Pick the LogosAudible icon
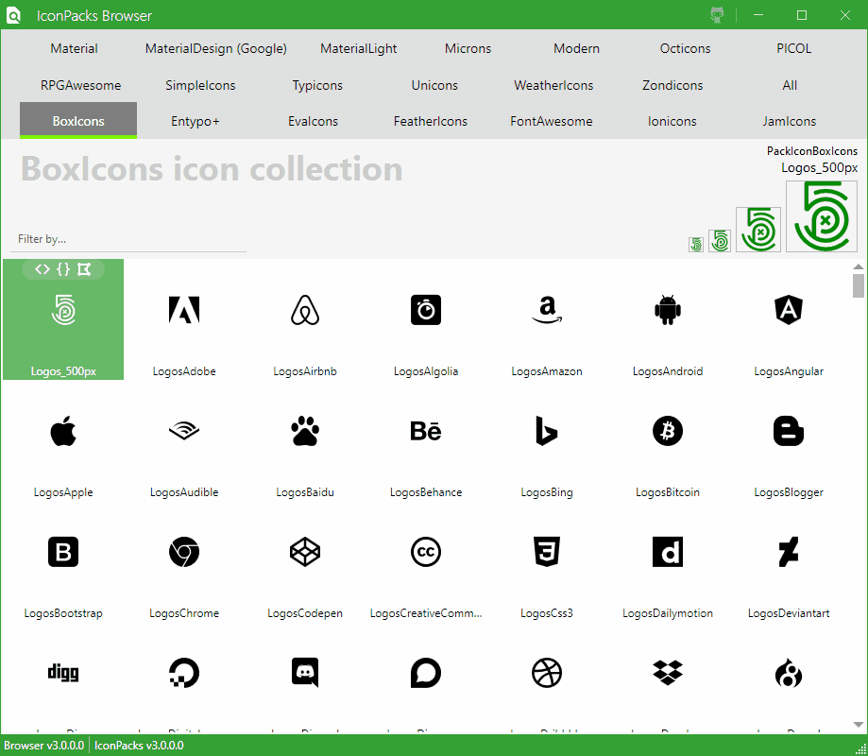This screenshot has height=756, width=868. (184, 431)
